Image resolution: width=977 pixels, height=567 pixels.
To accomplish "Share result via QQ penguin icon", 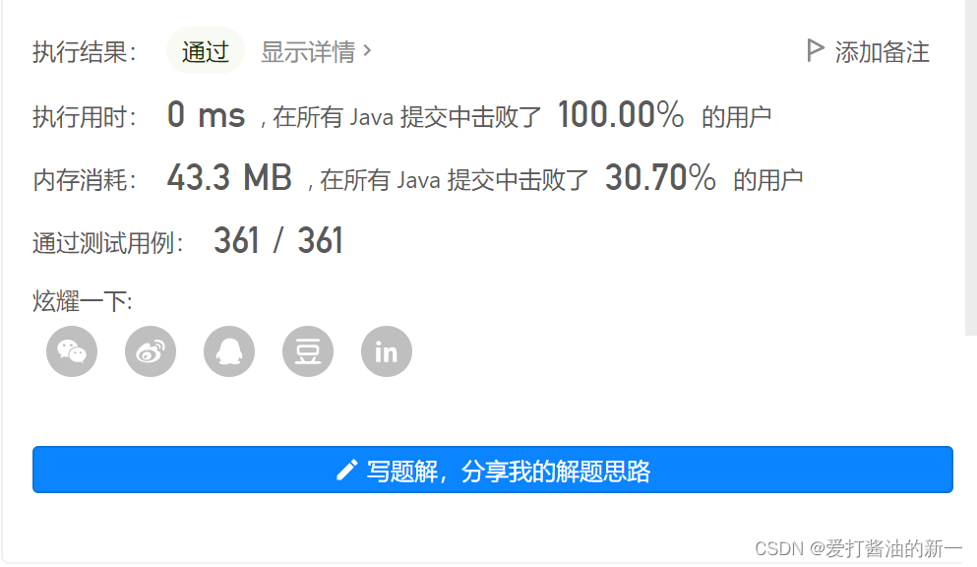I will (x=229, y=351).
